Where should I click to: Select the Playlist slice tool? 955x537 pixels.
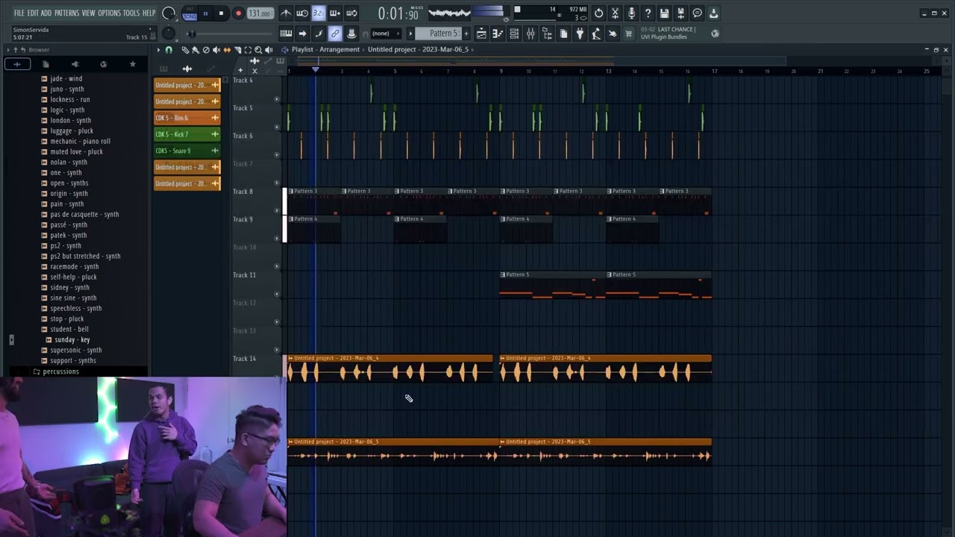[237, 50]
